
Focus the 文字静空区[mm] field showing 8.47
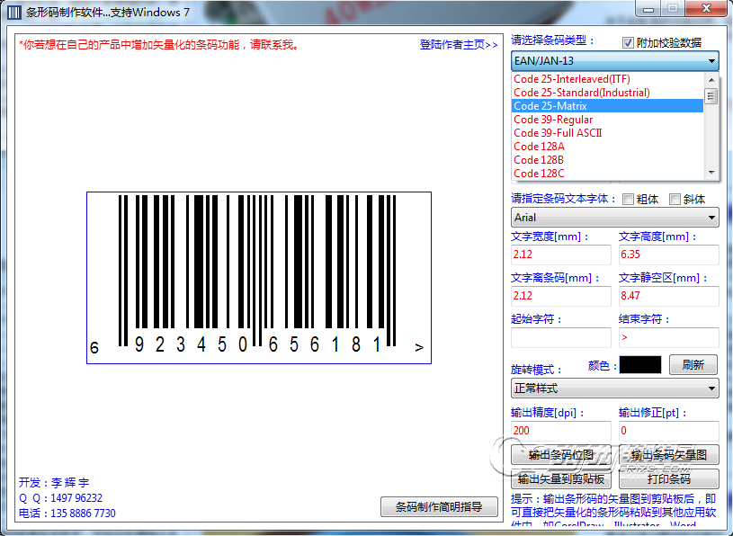(x=669, y=295)
